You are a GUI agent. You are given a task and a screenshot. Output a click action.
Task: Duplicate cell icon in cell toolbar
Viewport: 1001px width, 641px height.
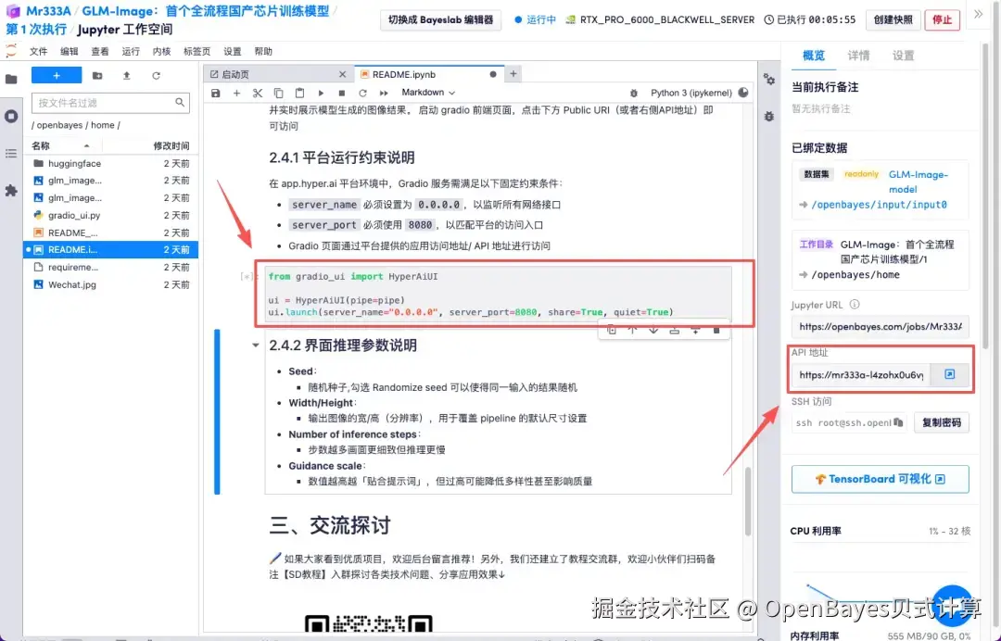(612, 330)
